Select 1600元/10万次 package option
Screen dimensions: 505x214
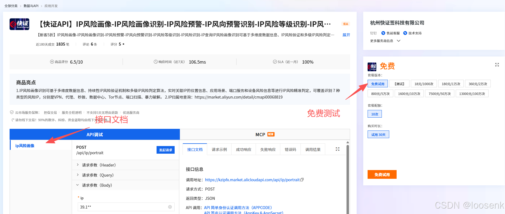pyautogui.click(x=409, y=93)
